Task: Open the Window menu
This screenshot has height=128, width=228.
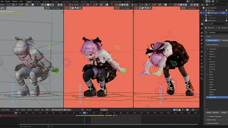Action: (15, 2)
